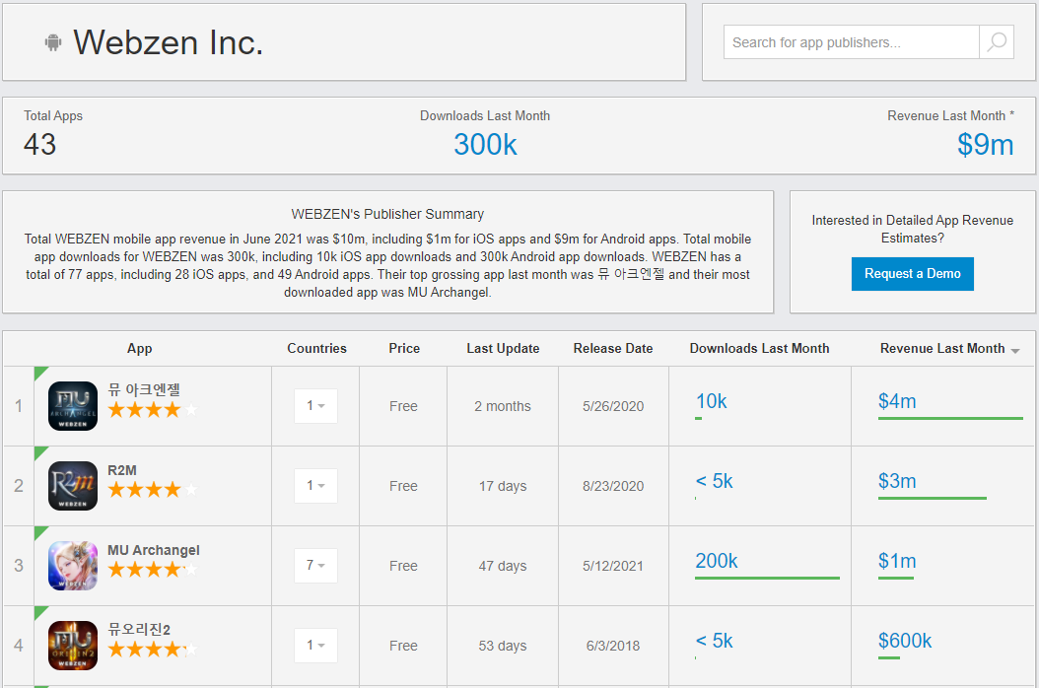
Task: Click the star rating of MU Archangel
Action: point(153,570)
